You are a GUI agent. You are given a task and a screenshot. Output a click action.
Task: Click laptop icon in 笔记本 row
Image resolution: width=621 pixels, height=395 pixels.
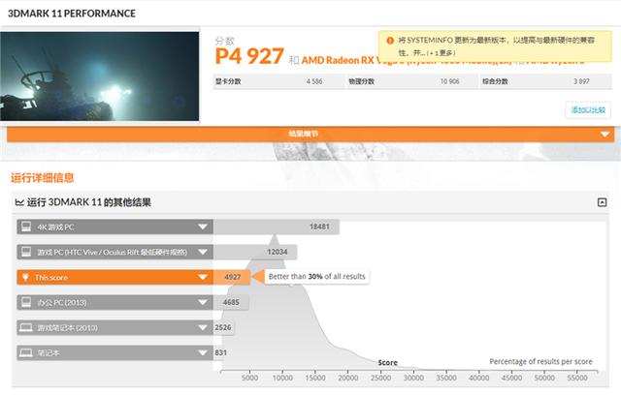(x=26, y=352)
